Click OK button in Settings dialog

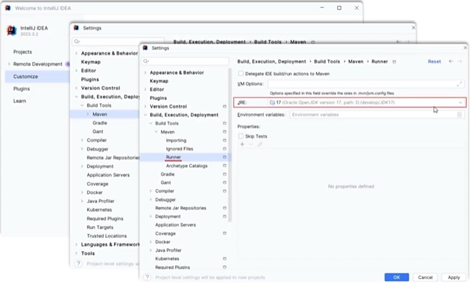pyautogui.click(x=396, y=277)
